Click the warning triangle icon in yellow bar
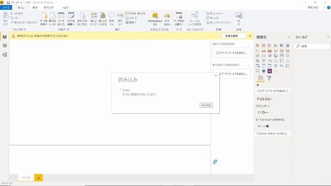 pyautogui.click(x=13, y=36)
